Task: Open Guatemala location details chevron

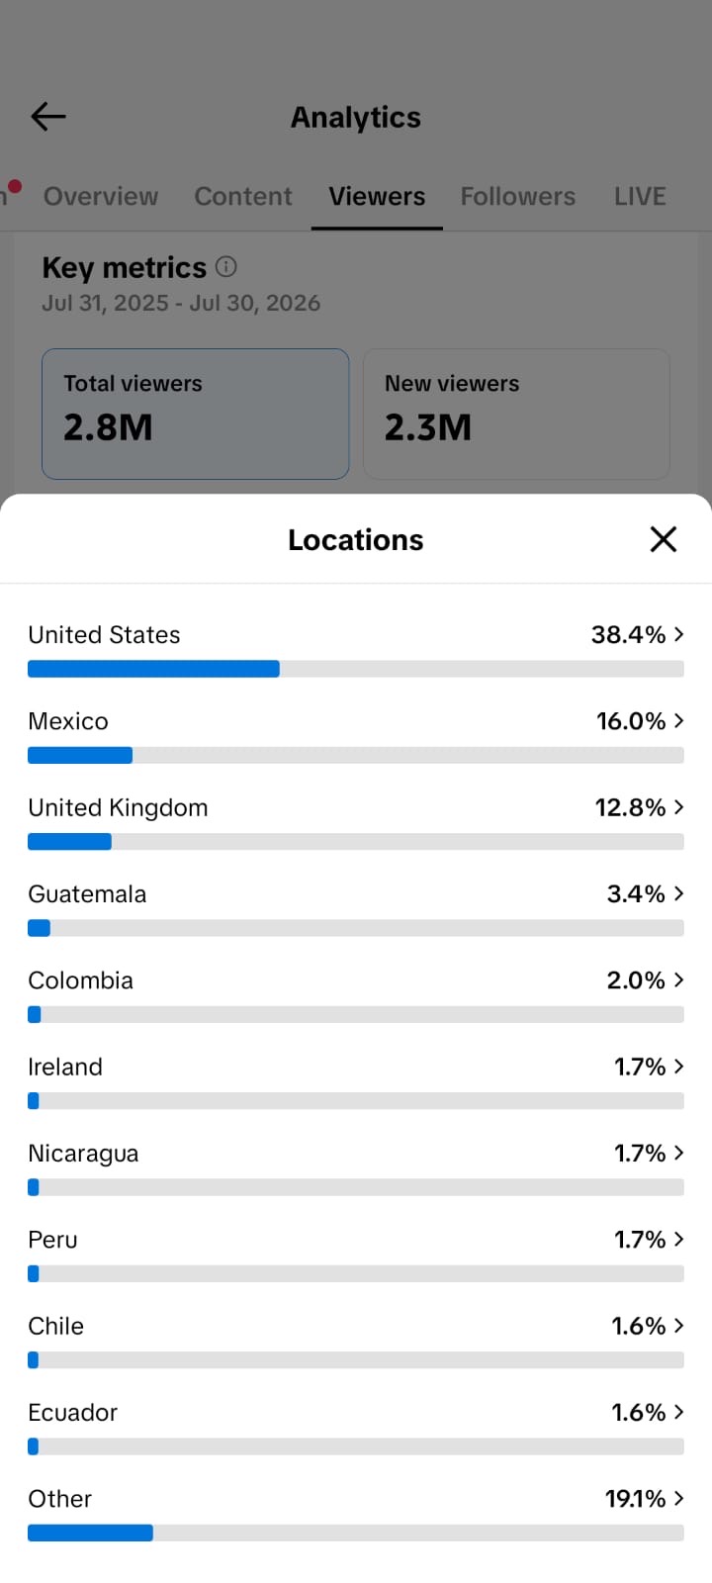Action: point(679,893)
